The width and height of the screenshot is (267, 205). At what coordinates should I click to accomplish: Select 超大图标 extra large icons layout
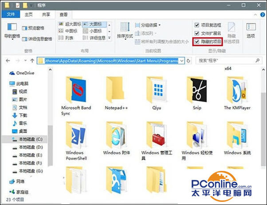[x=70, y=24]
